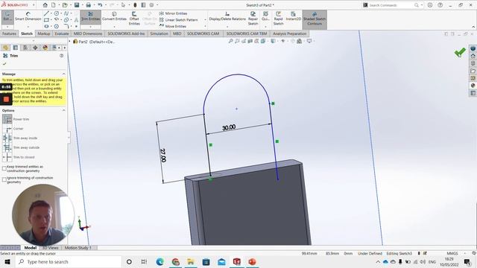This screenshot has width=477, height=268.
Task: Select the Corner trim option
Action: pyautogui.click(x=7, y=129)
